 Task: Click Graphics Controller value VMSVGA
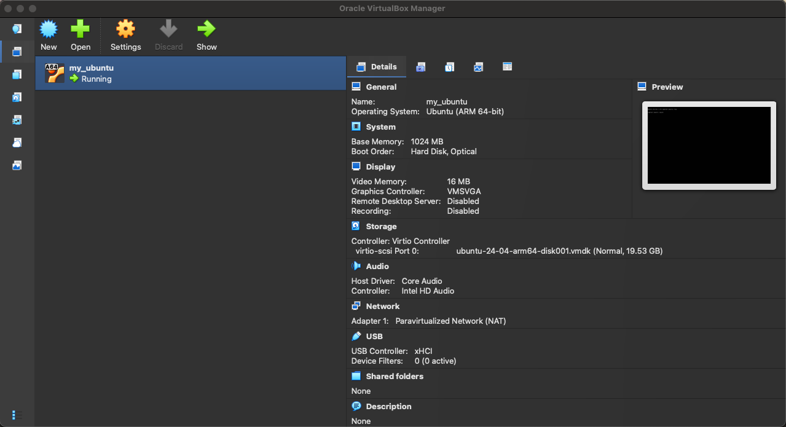coord(464,192)
